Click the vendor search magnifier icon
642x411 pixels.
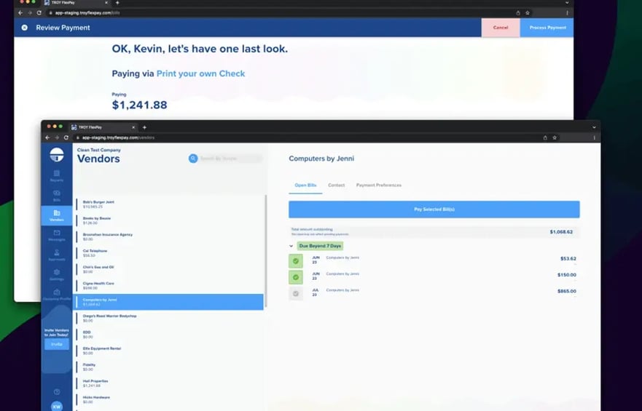(193, 158)
